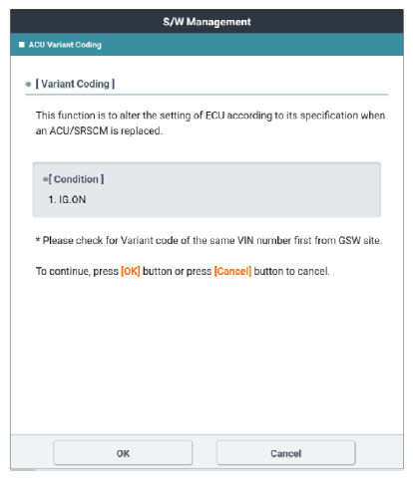
Task: Click the description text about altering ECU setting
Action: point(210,122)
